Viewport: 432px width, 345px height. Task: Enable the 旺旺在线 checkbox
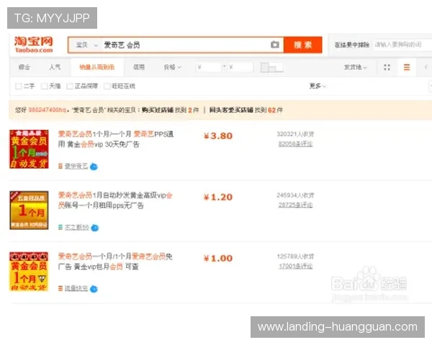pos(107,86)
